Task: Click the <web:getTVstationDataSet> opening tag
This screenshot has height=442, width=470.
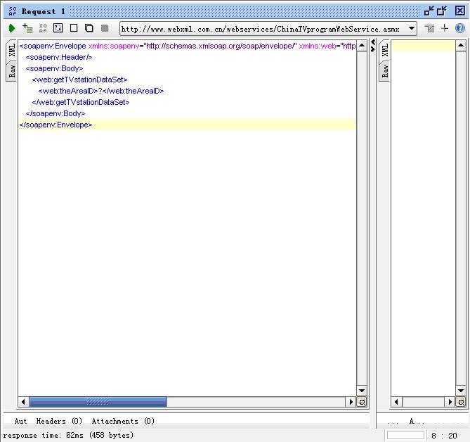Action: click(x=79, y=80)
